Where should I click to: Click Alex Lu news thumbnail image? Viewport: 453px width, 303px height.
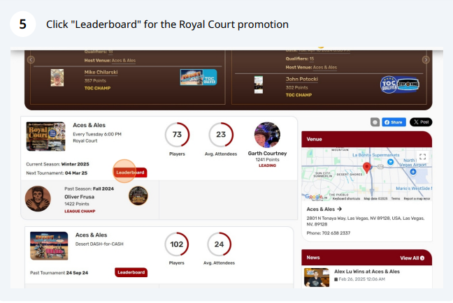(x=317, y=277)
